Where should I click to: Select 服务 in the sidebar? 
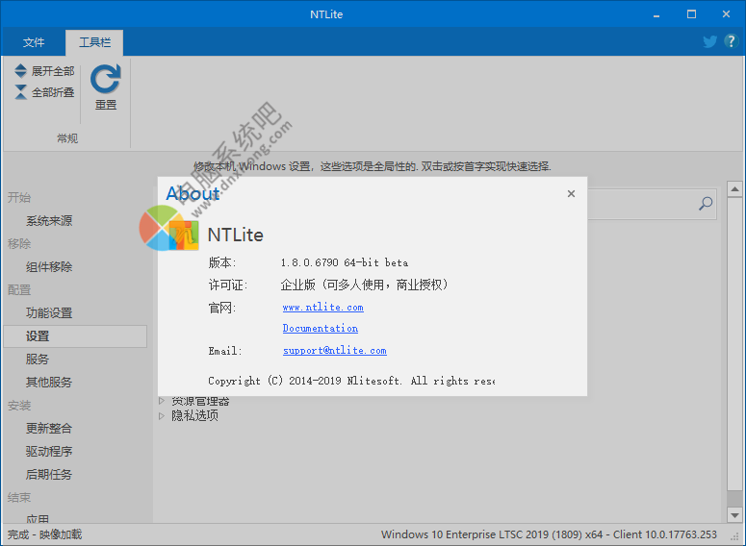[x=38, y=360]
